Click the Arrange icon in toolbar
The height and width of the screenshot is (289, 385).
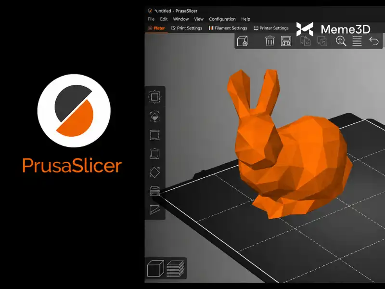pos(286,41)
